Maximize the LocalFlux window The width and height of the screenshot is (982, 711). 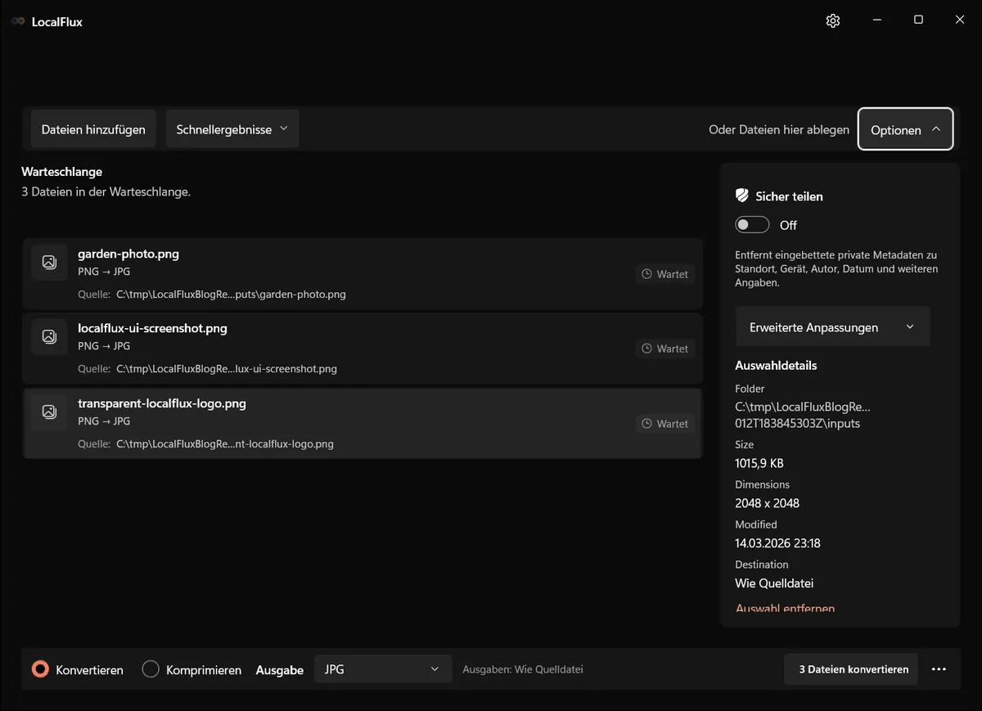918,20
